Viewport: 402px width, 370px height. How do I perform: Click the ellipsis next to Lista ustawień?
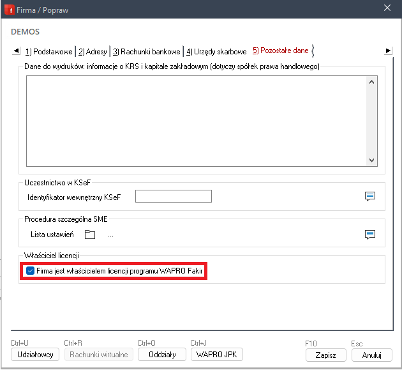110,235
